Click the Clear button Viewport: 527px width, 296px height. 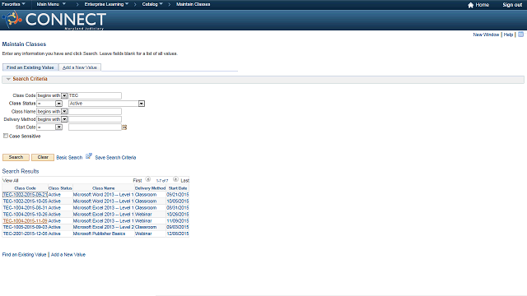[43, 157]
